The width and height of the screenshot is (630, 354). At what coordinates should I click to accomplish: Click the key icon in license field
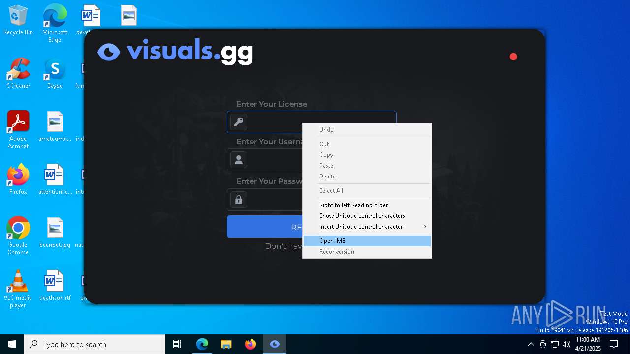[x=239, y=122]
